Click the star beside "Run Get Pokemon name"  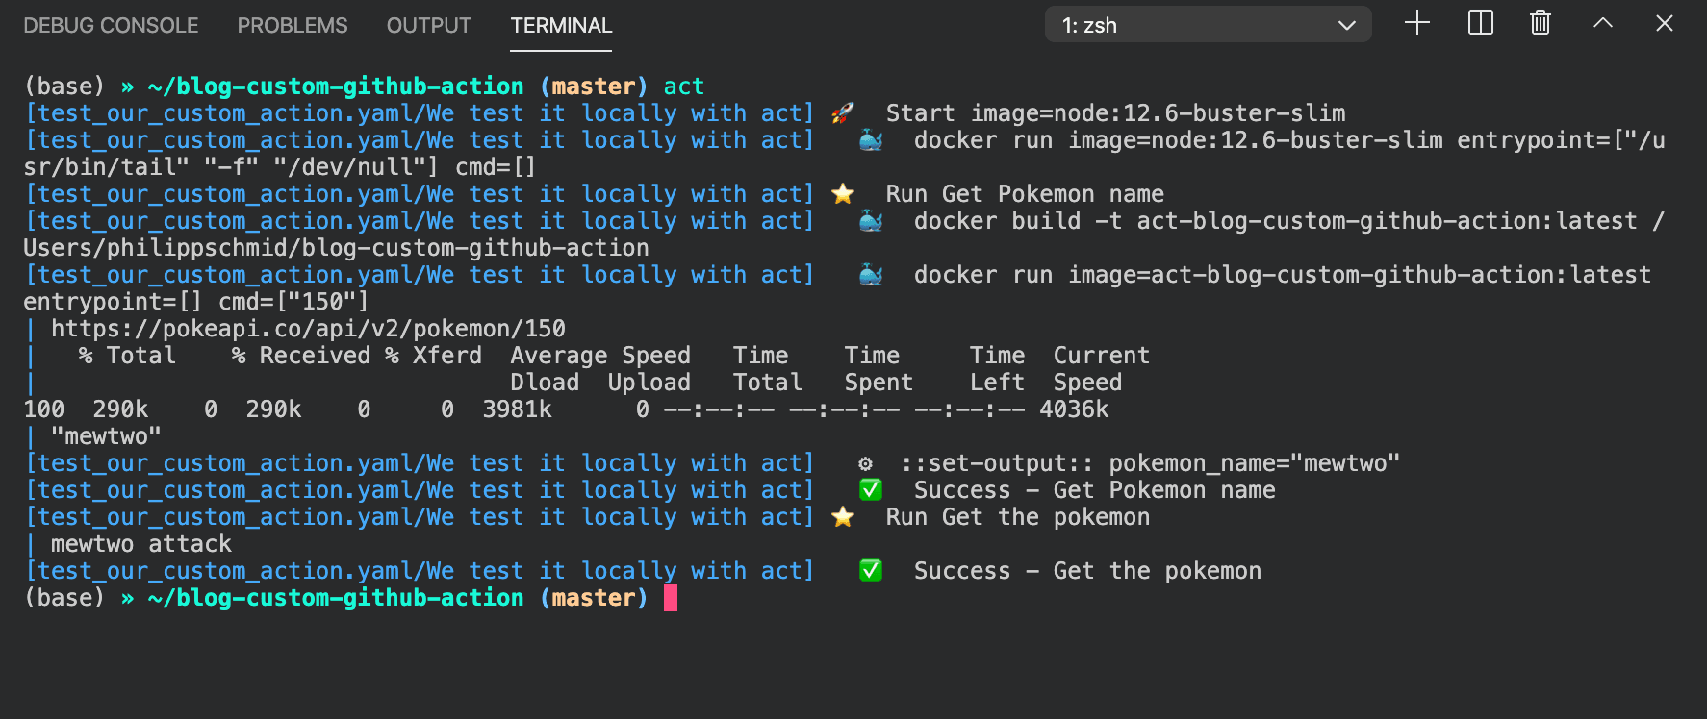click(843, 194)
